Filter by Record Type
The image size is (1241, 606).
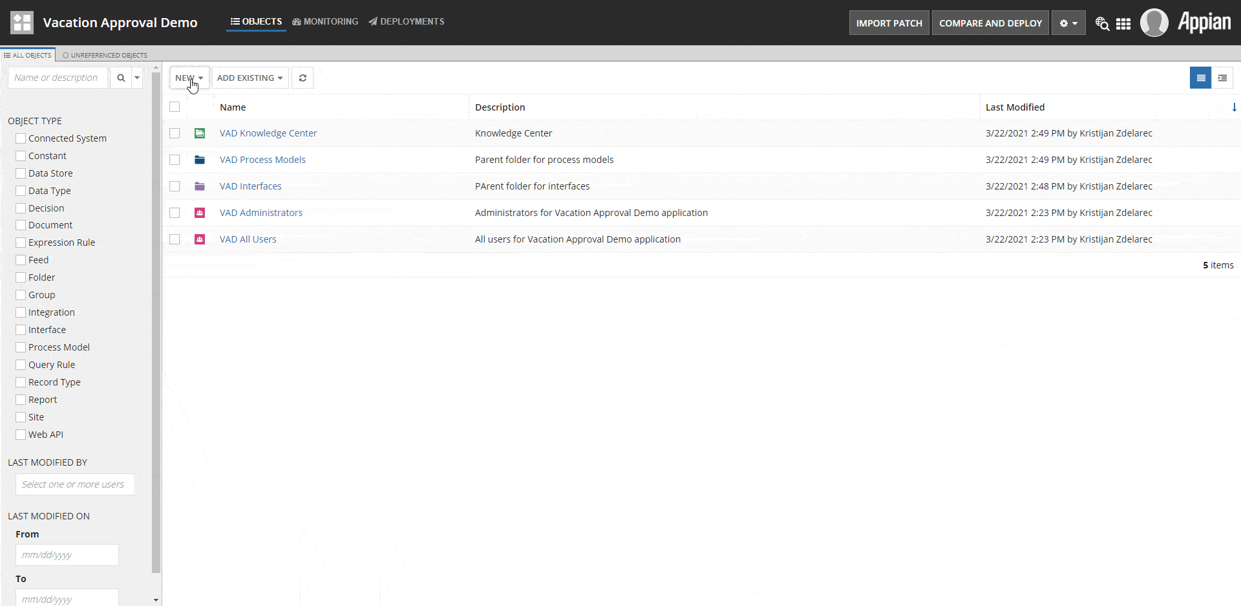click(x=21, y=382)
